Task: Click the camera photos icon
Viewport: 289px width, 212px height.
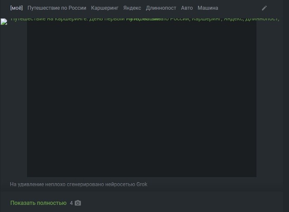Action: click(x=78, y=203)
